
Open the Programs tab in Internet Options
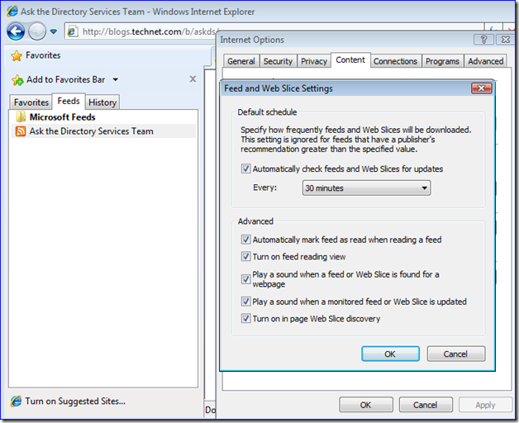click(442, 61)
